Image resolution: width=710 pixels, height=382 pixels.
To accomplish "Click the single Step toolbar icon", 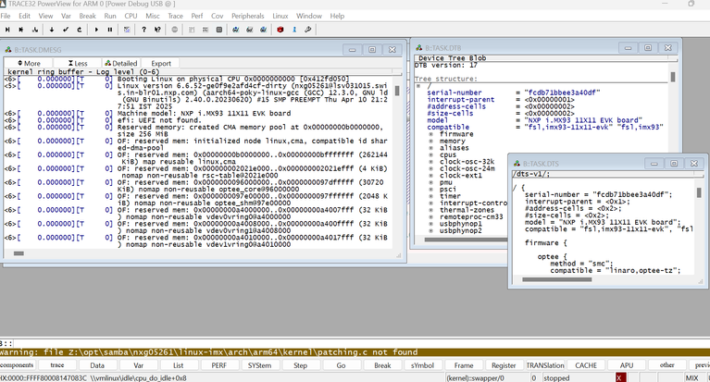I will (x=7, y=30).
